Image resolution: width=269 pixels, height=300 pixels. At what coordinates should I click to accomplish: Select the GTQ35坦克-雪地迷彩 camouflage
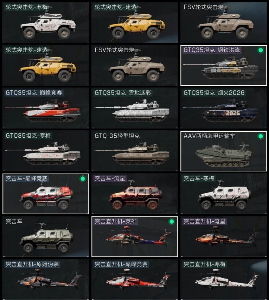point(135,108)
